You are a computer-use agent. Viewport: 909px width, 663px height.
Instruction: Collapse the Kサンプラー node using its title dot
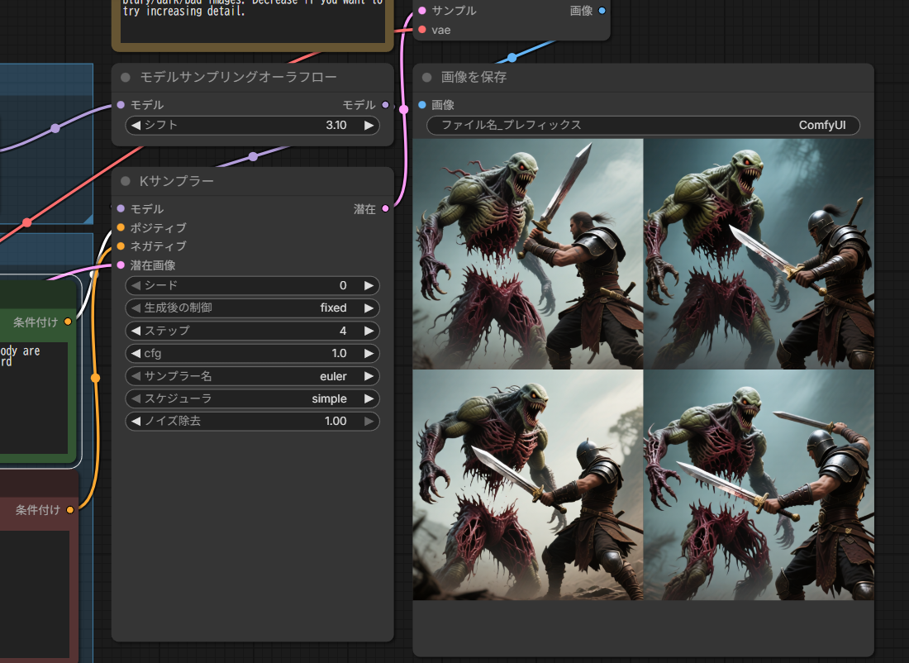coord(126,181)
